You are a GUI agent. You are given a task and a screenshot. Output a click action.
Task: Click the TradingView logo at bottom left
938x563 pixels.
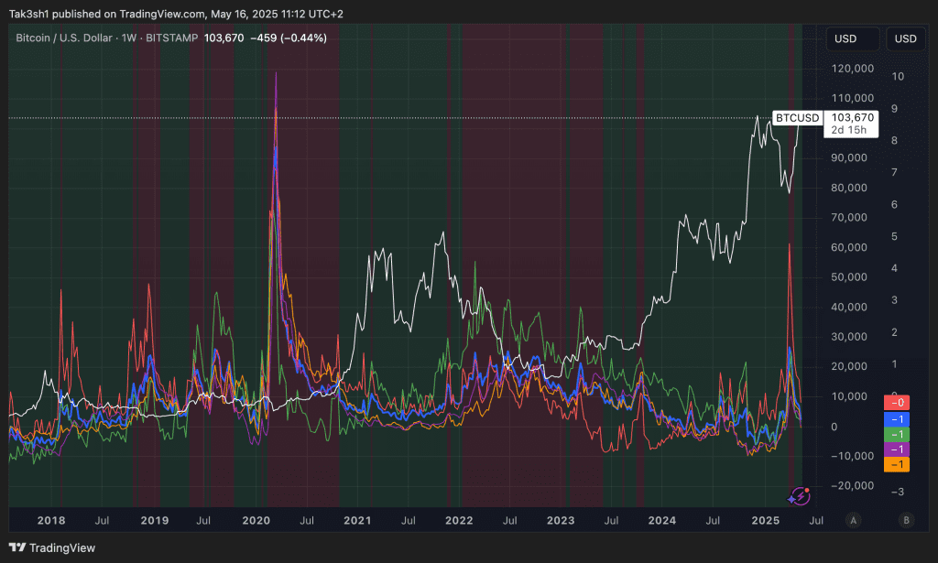52,547
